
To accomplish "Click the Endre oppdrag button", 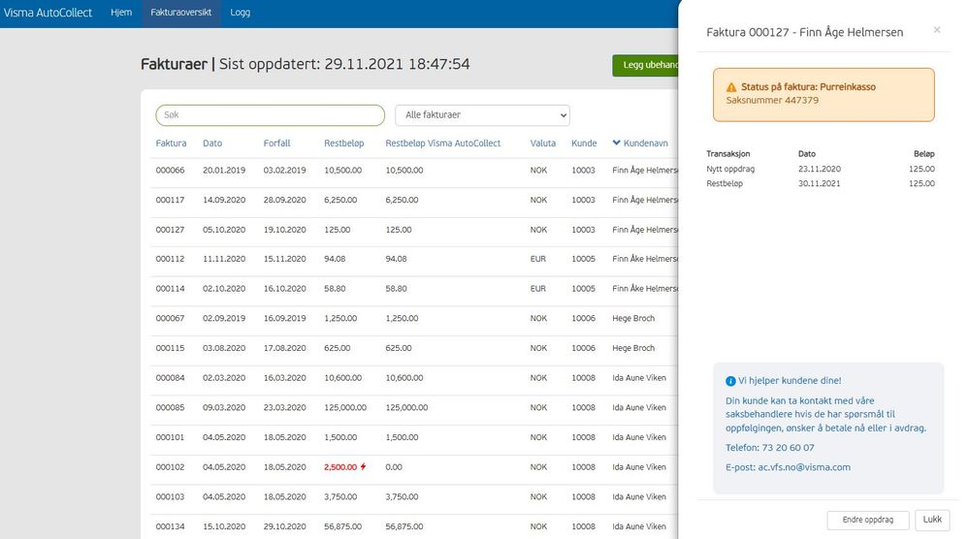I will point(868,520).
